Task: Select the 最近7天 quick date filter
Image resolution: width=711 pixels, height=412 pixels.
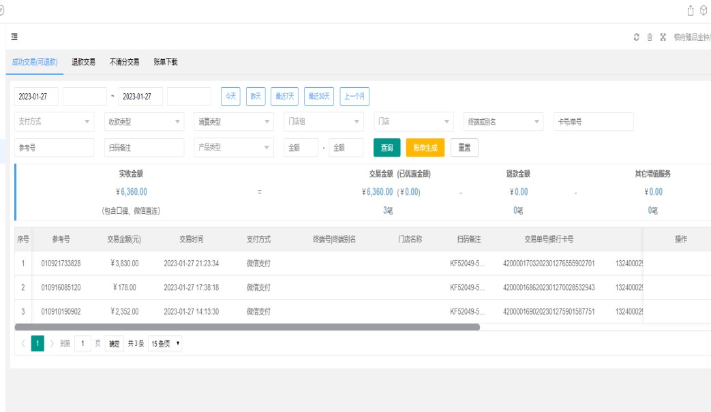Action: point(284,97)
